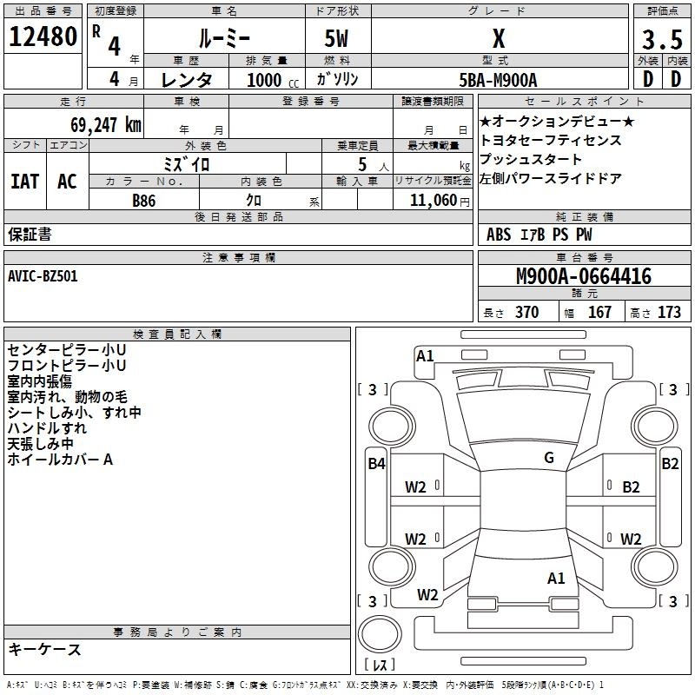This screenshot has width=695, height=695.
Task: Click the grade value X
Action: click(x=499, y=38)
